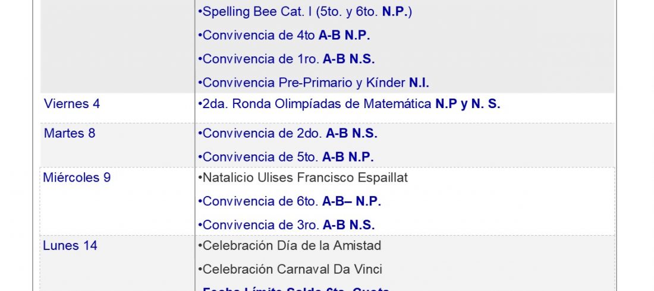Click the Spelling Bee Cat. I entry

[305, 12]
